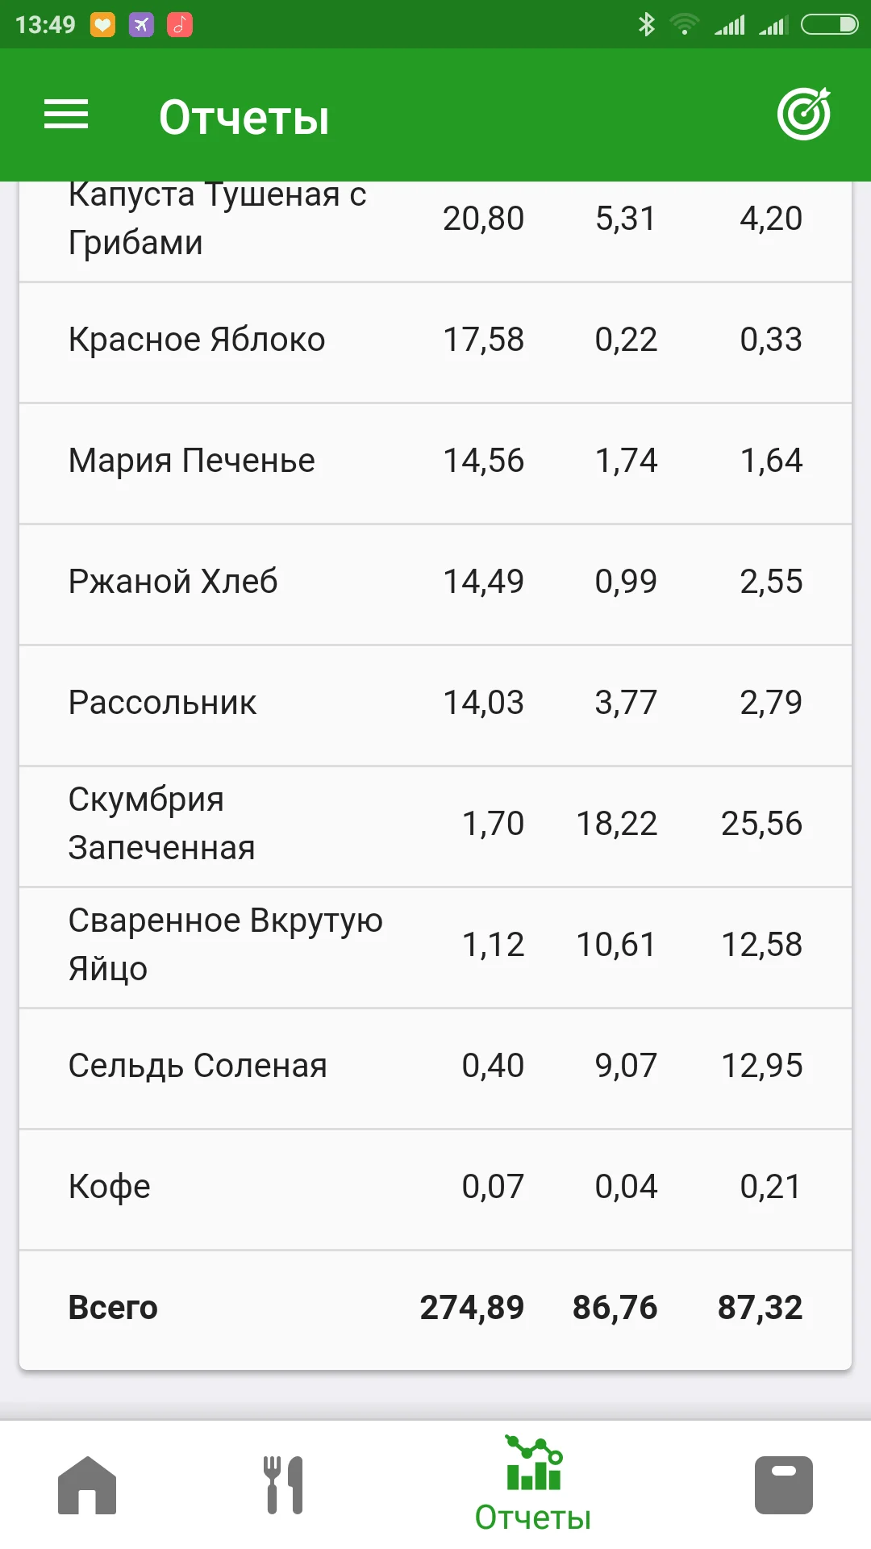Open the purple airplane notification icon

(x=141, y=25)
